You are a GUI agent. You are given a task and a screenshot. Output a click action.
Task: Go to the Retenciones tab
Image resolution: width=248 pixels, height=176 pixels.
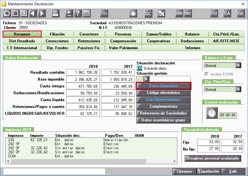[x=89, y=41]
